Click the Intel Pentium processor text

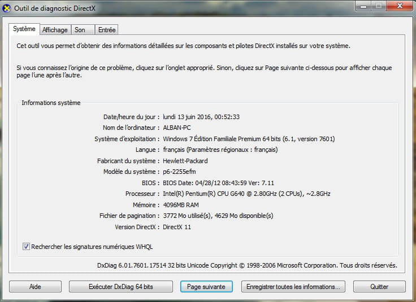pos(246,194)
